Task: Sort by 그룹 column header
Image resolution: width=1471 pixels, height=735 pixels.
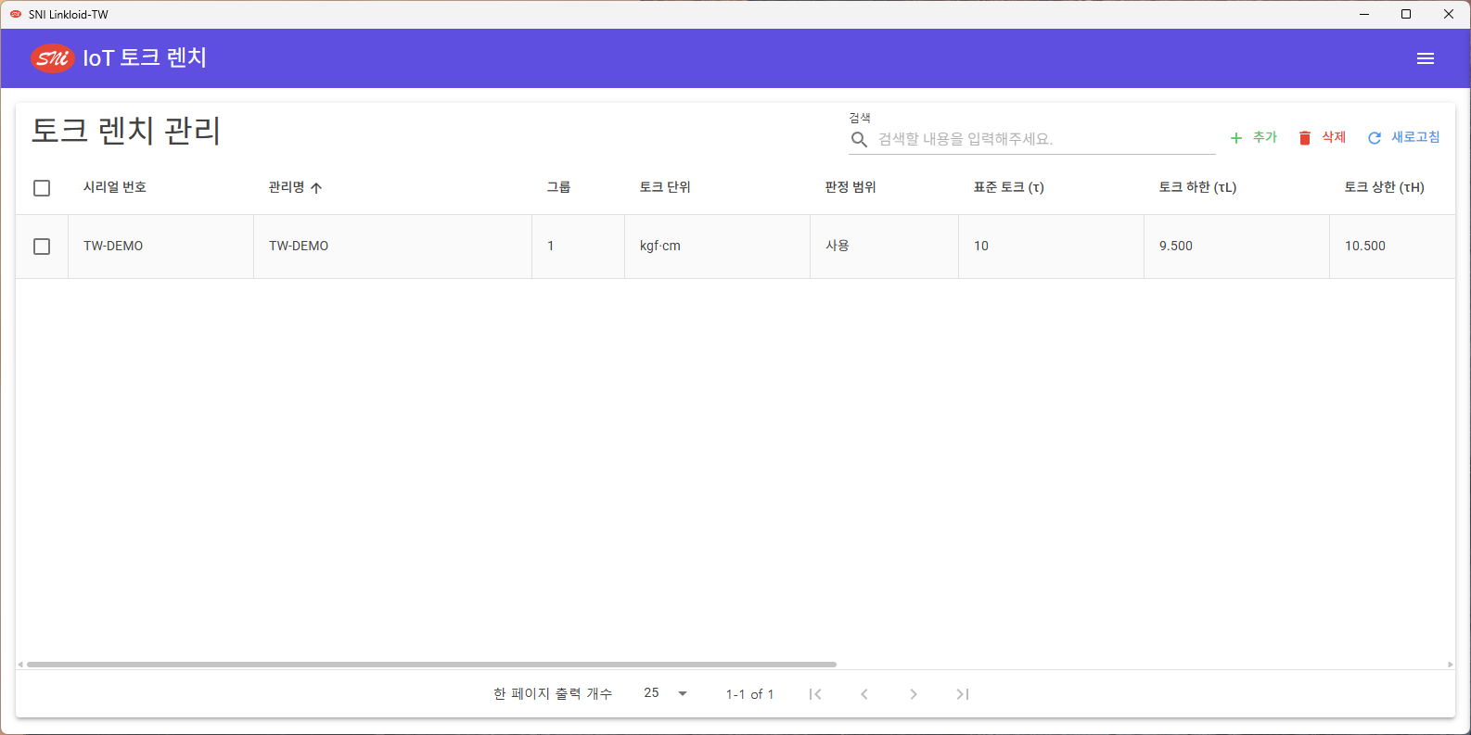Action: (558, 187)
